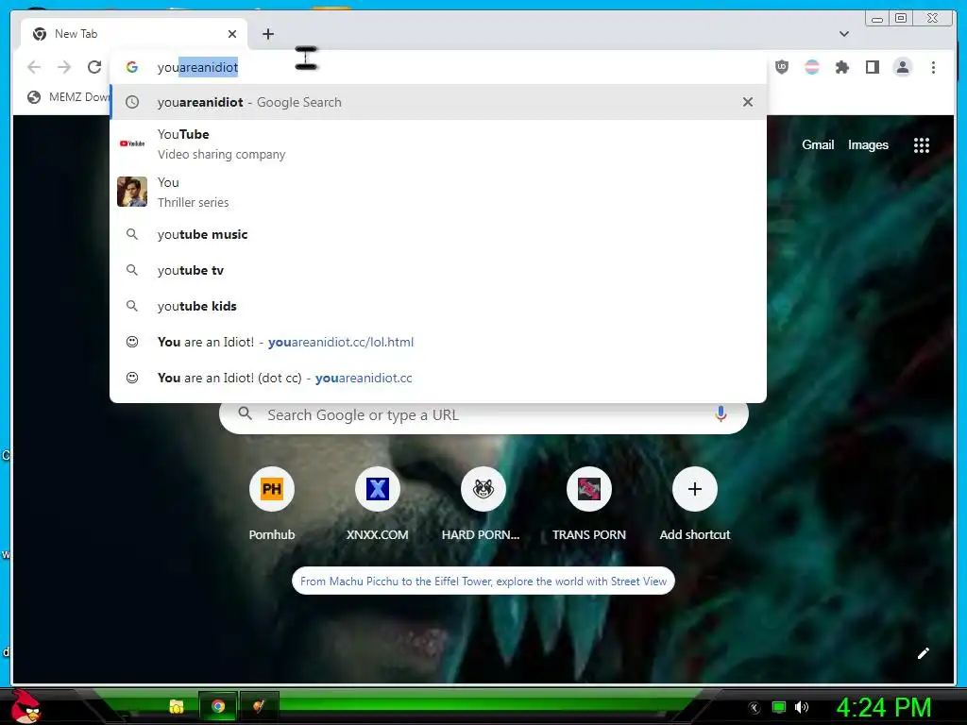Click the 4:24 PM clock
Viewport: 967px width, 725px height.
pyautogui.click(x=884, y=707)
